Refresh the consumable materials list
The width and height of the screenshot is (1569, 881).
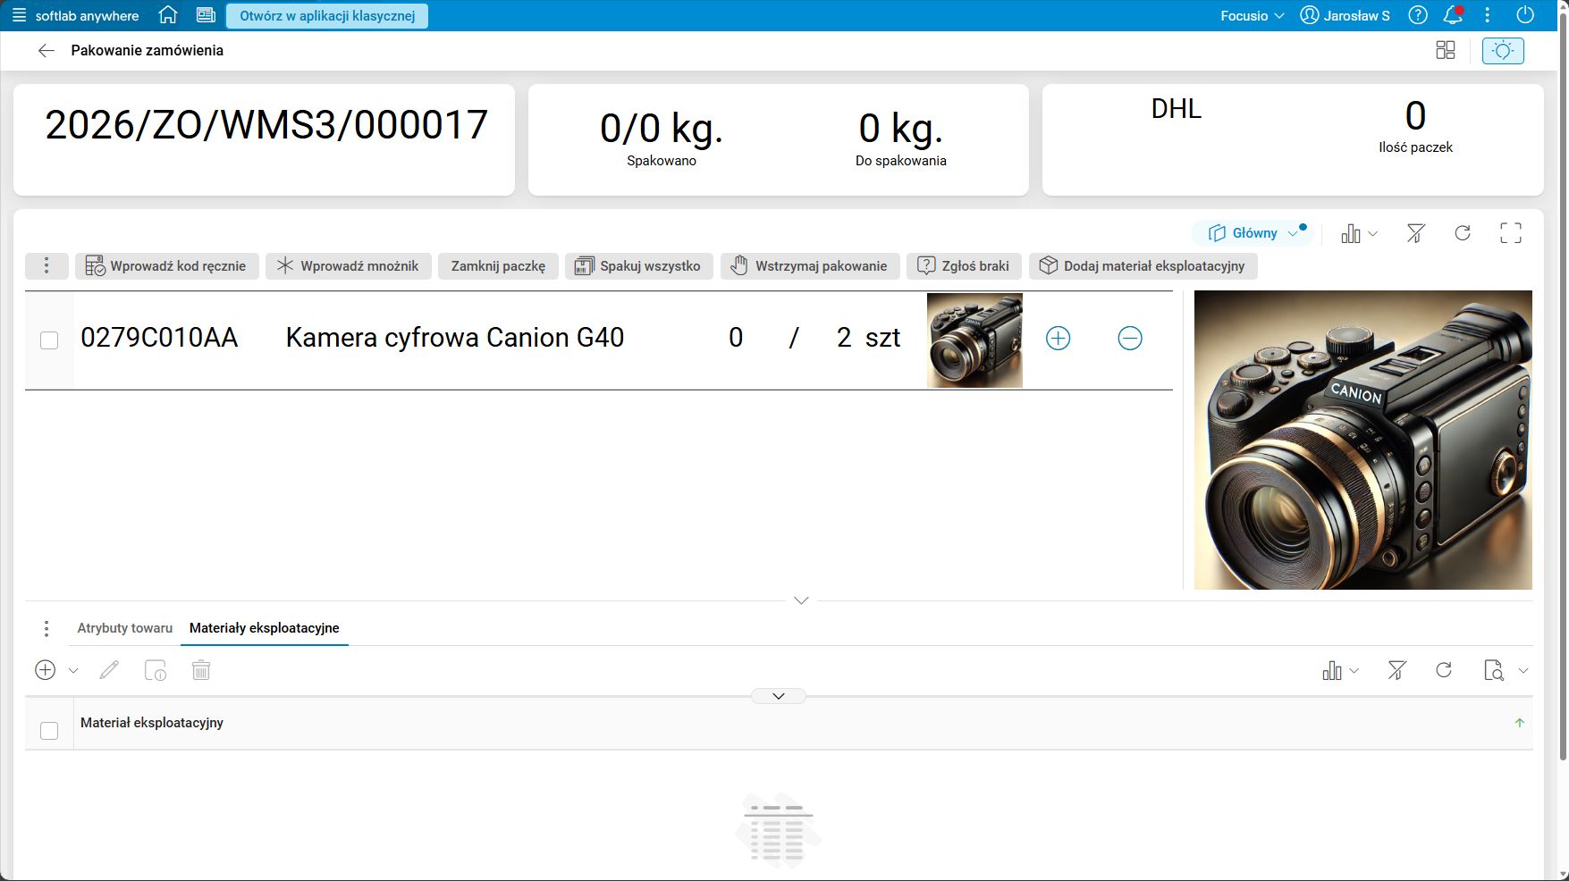coord(1444,670)
